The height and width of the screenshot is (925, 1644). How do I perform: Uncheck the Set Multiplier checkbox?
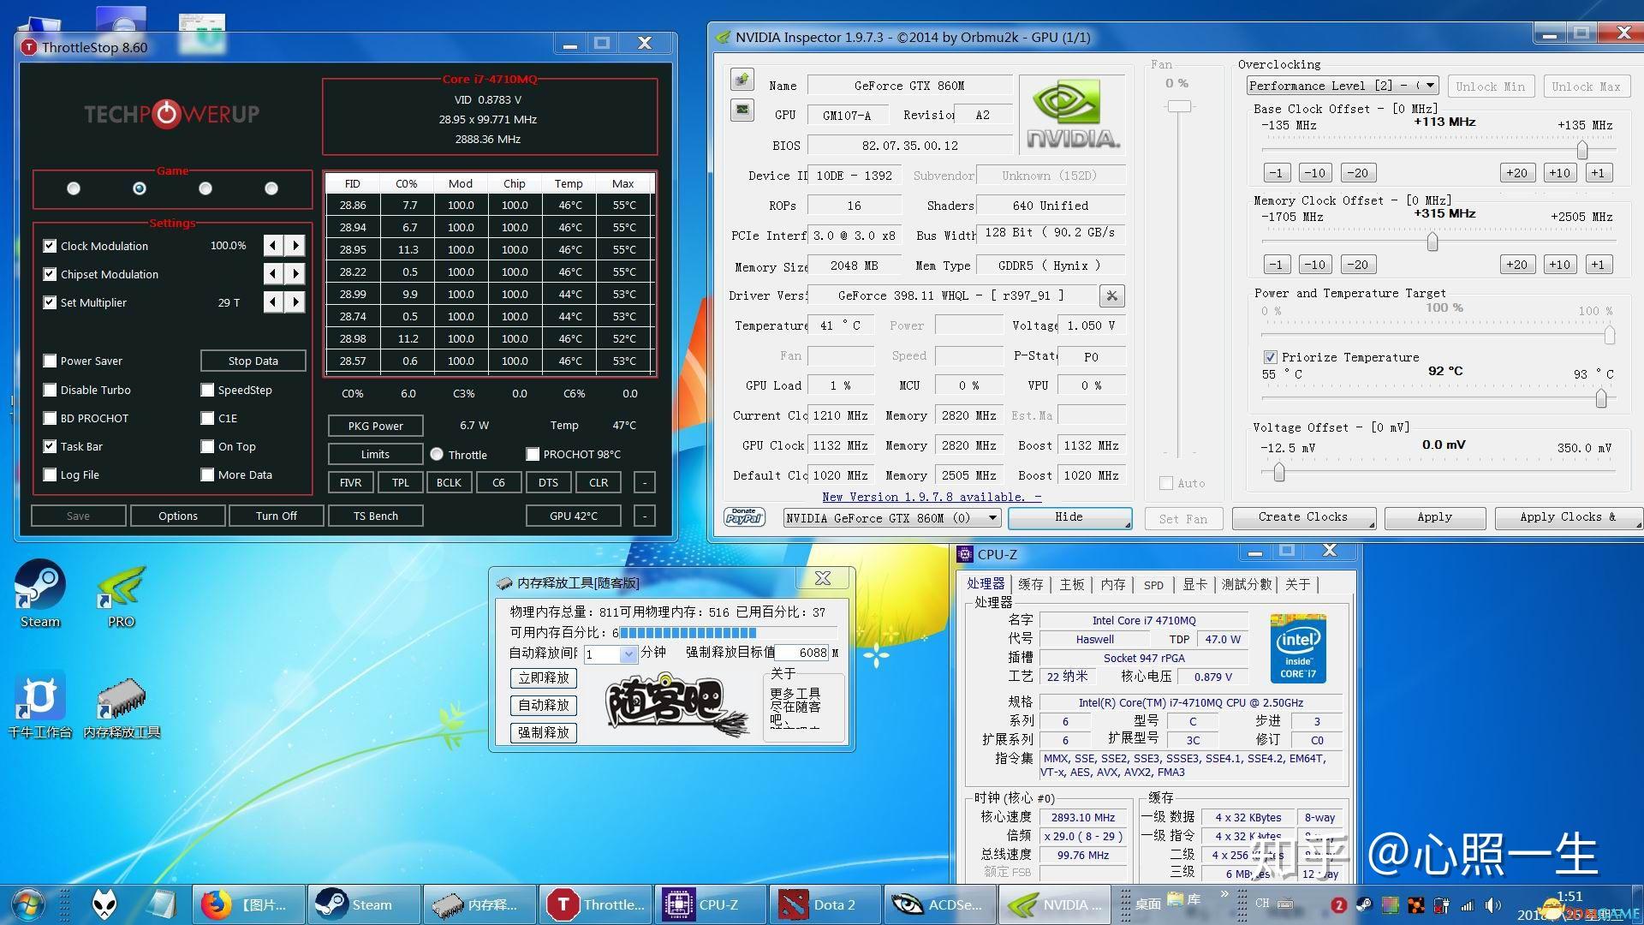pyautogui.click(x=50, y=302)
